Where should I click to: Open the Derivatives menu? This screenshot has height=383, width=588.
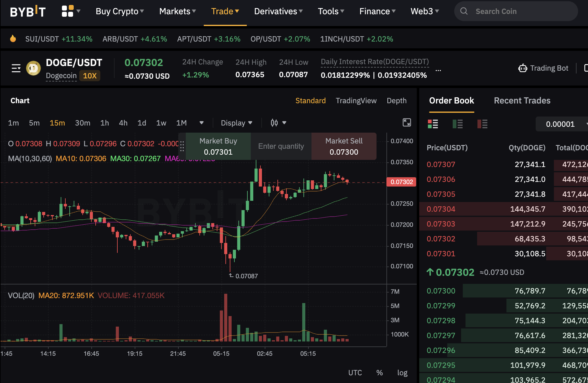pyautogui.click(x=278, y=11)
